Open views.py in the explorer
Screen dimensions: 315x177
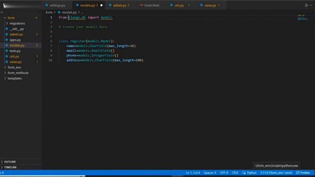click(x=16, y=62)
